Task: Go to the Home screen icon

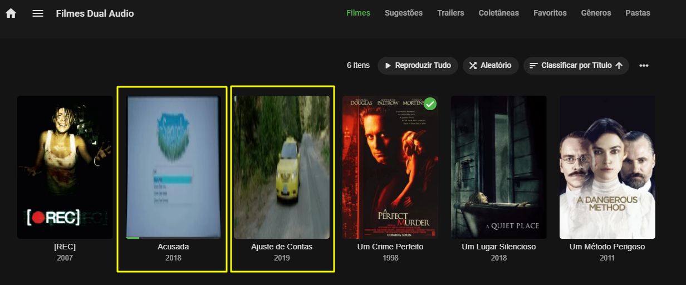Action: [x=11, y=13]
